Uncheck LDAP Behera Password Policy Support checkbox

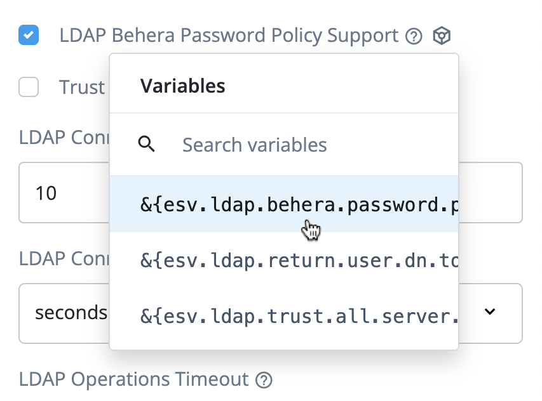(x=29, y=36)
